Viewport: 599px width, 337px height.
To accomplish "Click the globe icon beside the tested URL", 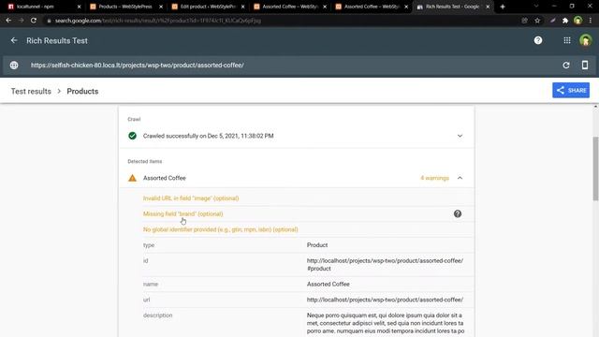I will (14, 66).
